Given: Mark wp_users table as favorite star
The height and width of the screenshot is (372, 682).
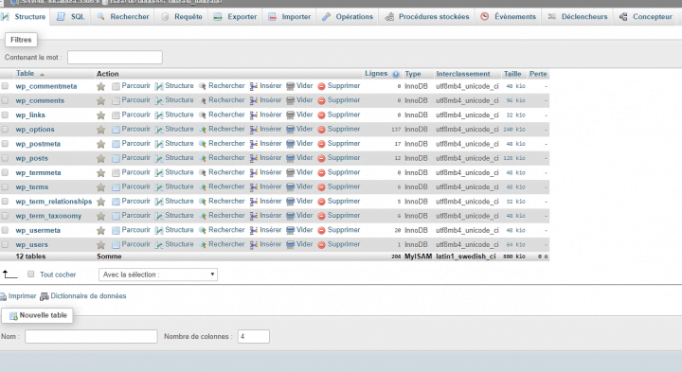Looking at the screenshot, I should coord(101,244).
